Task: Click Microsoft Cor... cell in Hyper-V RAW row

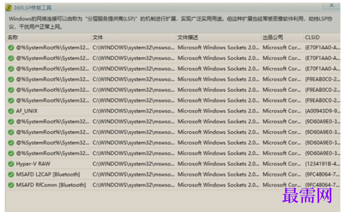Action: [282, 164]
